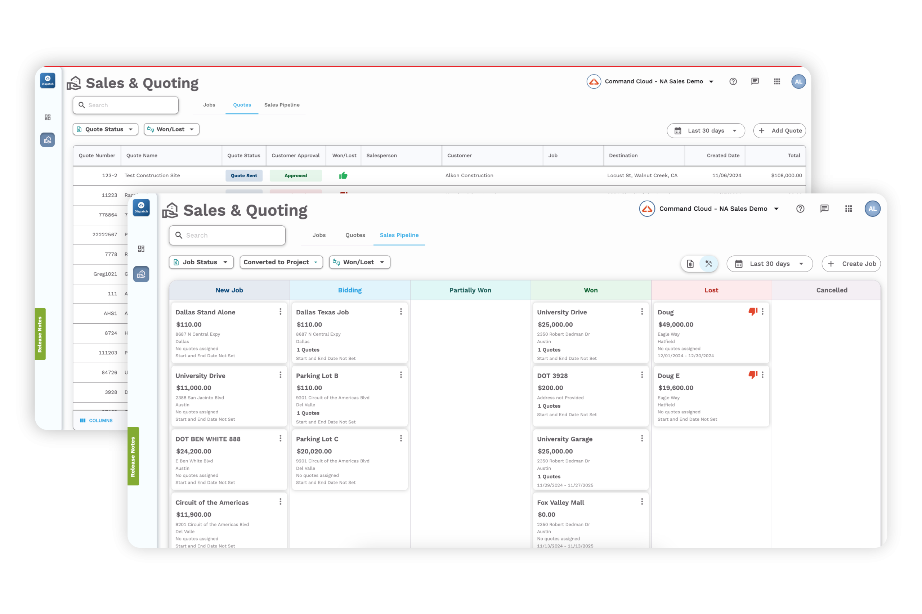Select the tools view toggle button

(x=709, y=264)
